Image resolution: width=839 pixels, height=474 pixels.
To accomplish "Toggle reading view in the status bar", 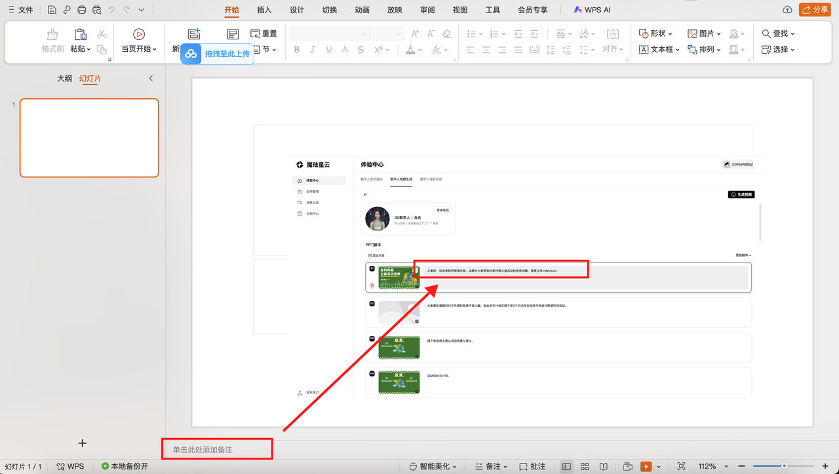I will (x=604, y=466).
